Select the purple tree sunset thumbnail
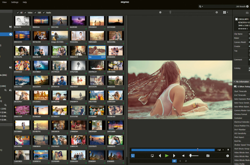The width and height of the screenshot is (250, 165). (78, 21)
